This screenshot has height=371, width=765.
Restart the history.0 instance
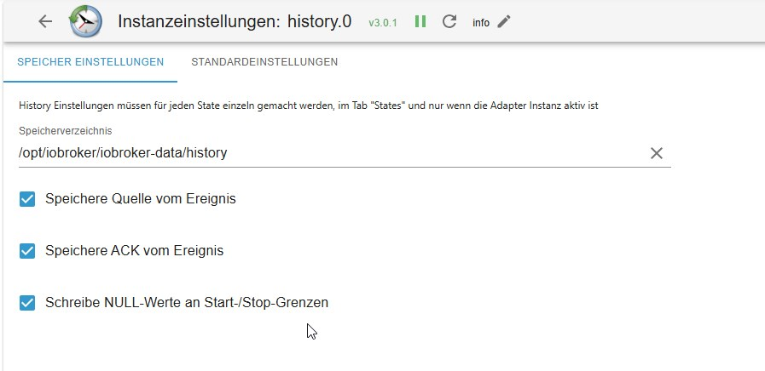pyautogui.click(x=449, y=22)
